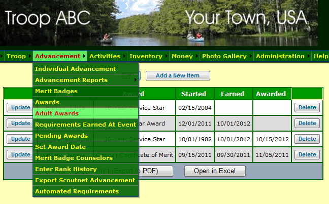Open the Activities menu
The width and height of the screenshot is (329, 204).
pos(107,56)
